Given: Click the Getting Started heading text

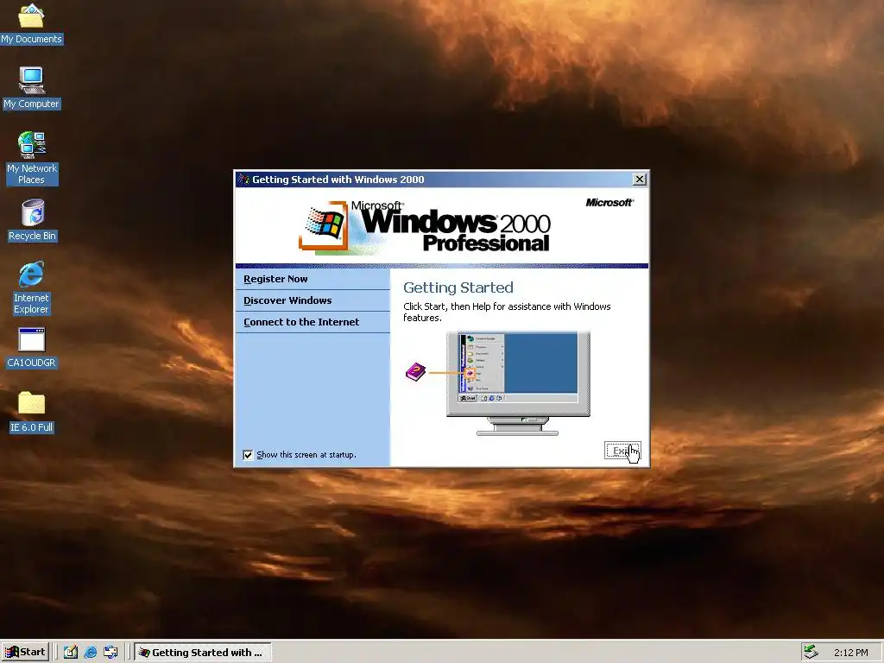Looking at the screenshot, I should (x=458, y=287).
